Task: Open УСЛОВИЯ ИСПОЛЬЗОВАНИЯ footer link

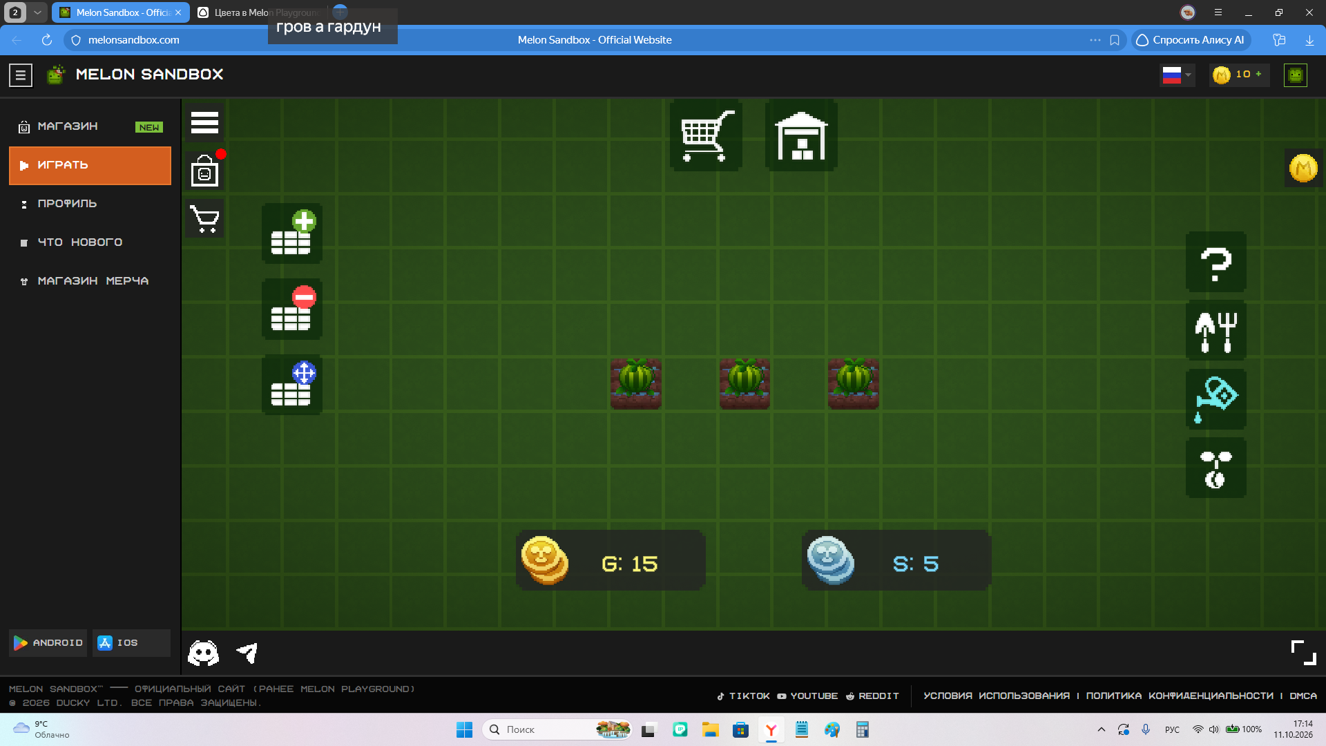Action: pyautogui.click(x=997, y=696)
